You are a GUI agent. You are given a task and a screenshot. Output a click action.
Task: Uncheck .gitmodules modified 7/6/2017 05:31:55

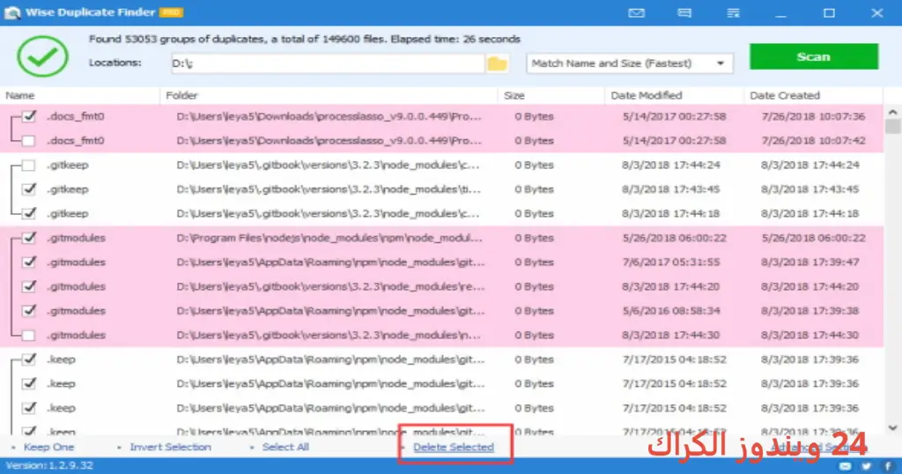[x=29, y=263]
